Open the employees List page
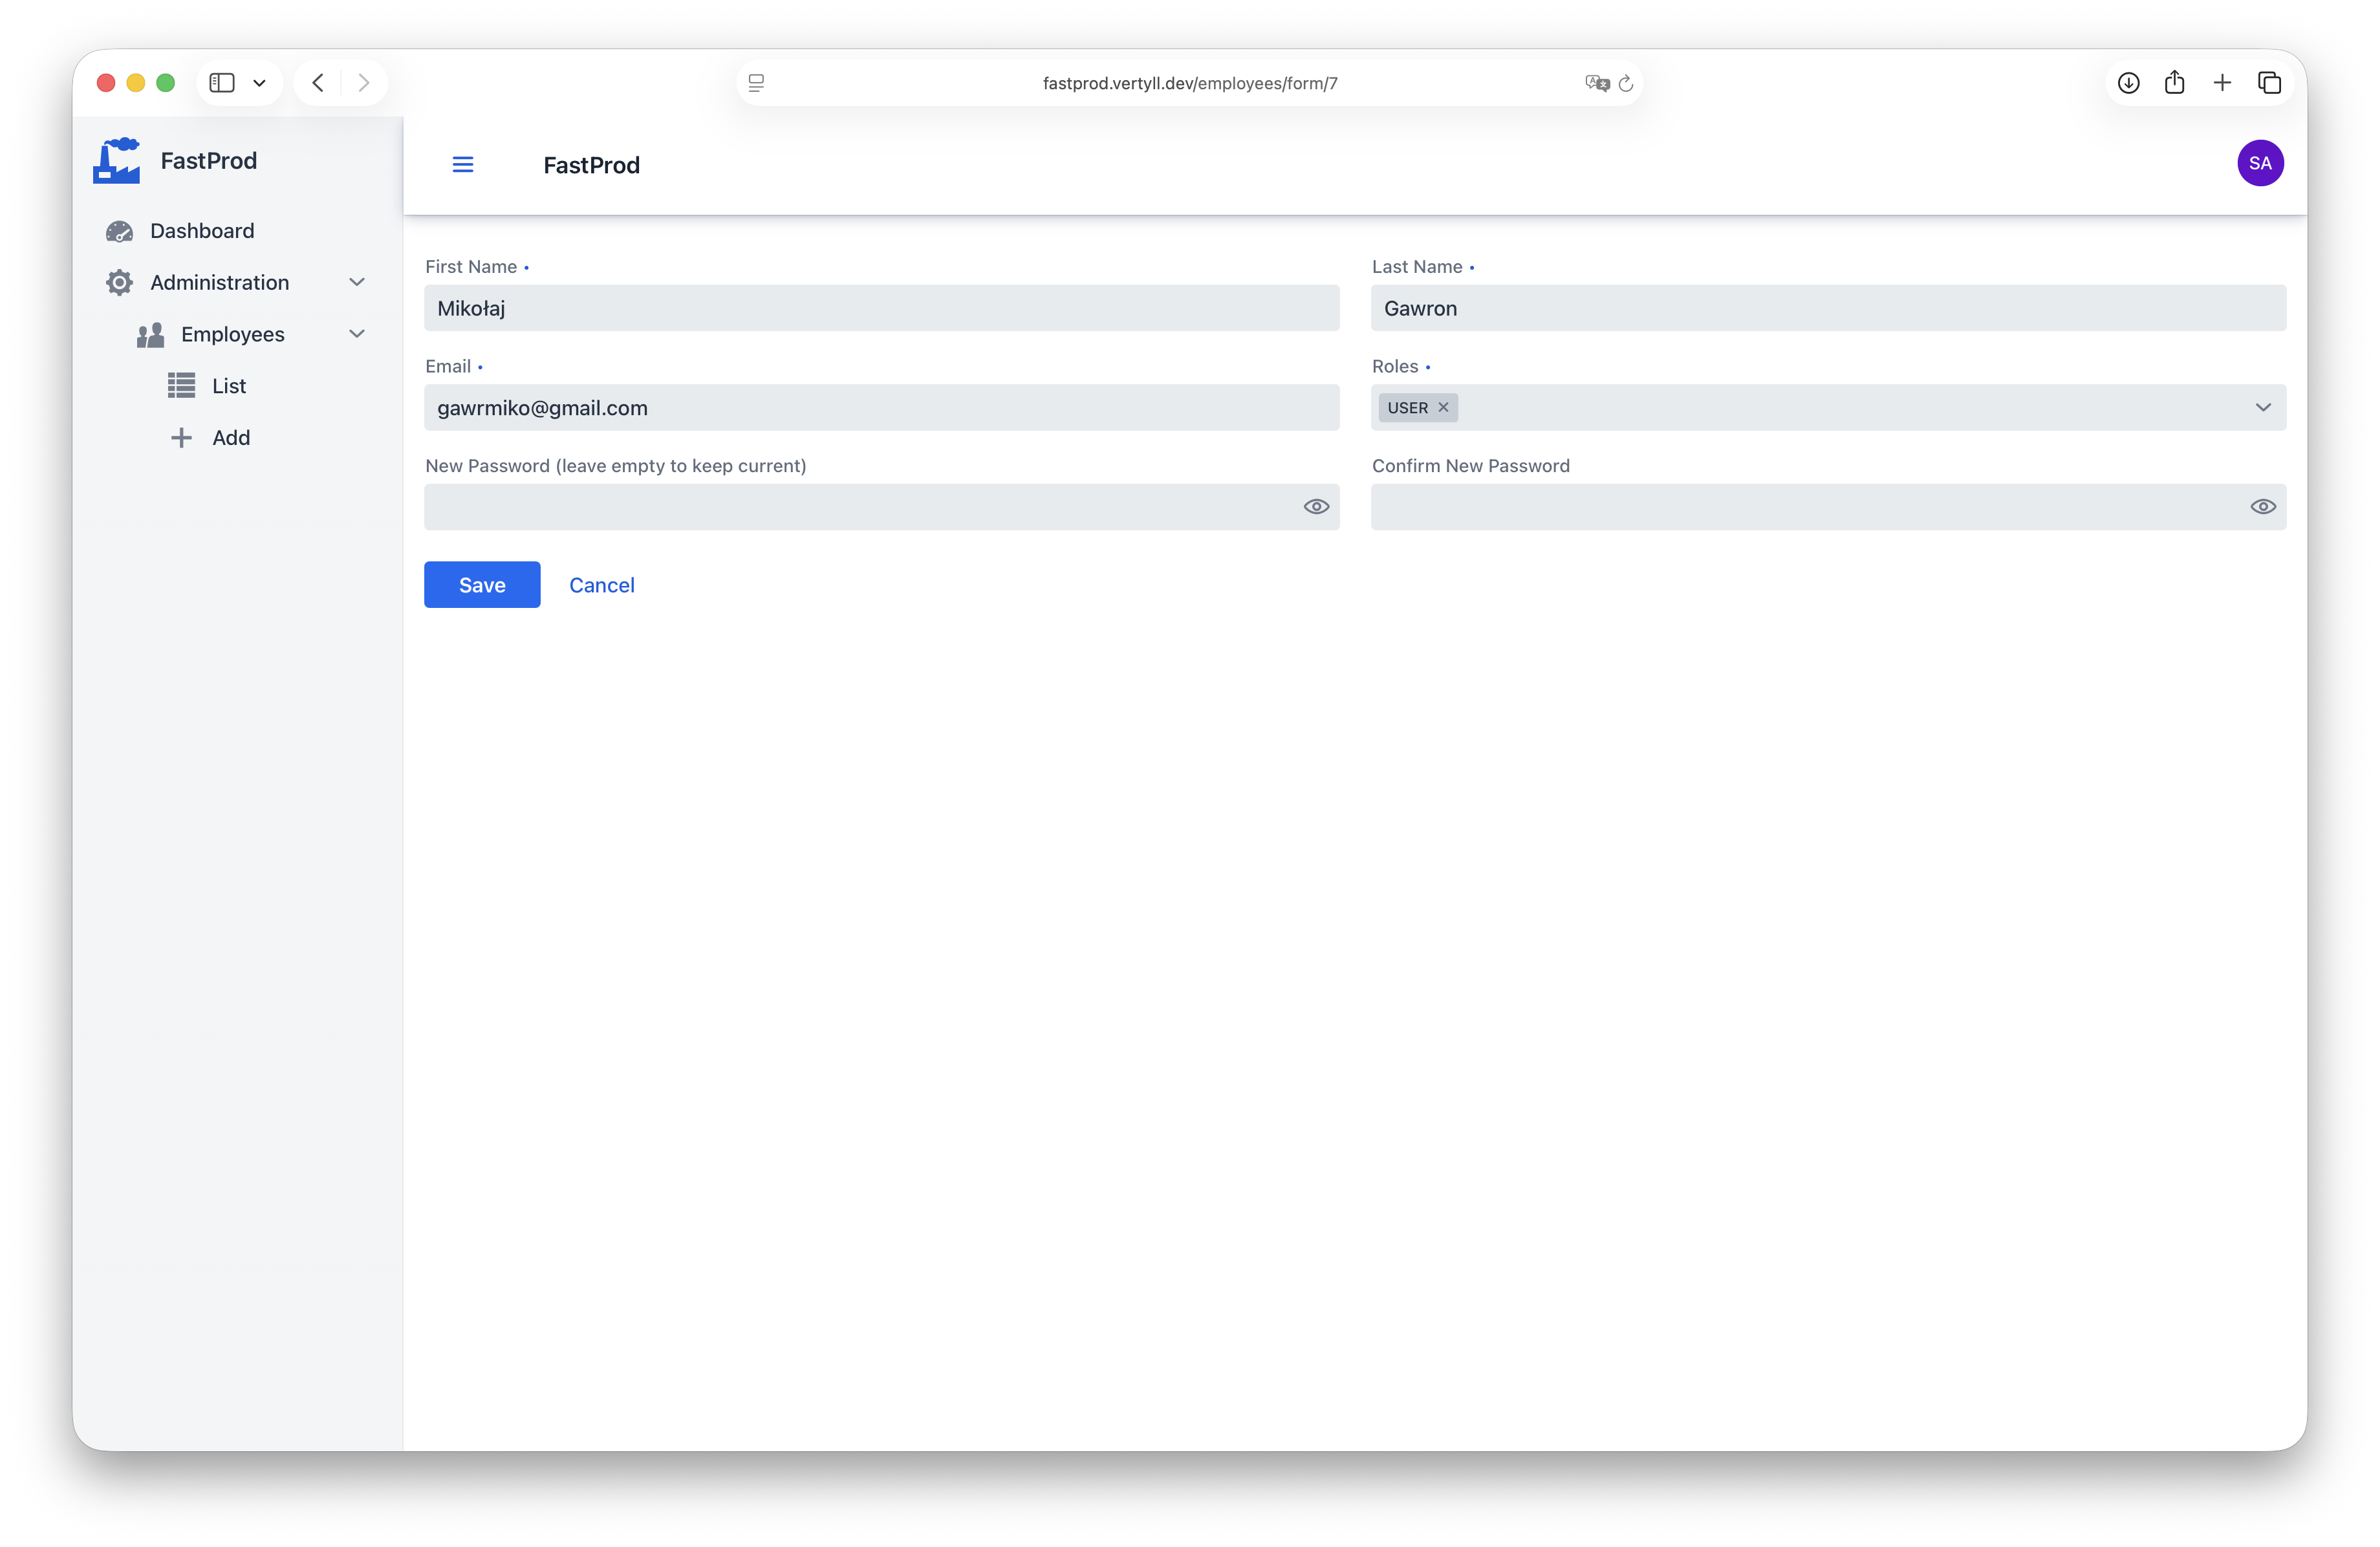This screenshot has height=1547, width=2380. tap(228, 386)
